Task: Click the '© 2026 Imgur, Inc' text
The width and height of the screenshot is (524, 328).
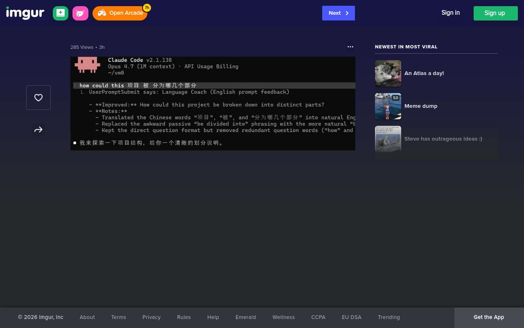Action: click(x=41, y=317)
